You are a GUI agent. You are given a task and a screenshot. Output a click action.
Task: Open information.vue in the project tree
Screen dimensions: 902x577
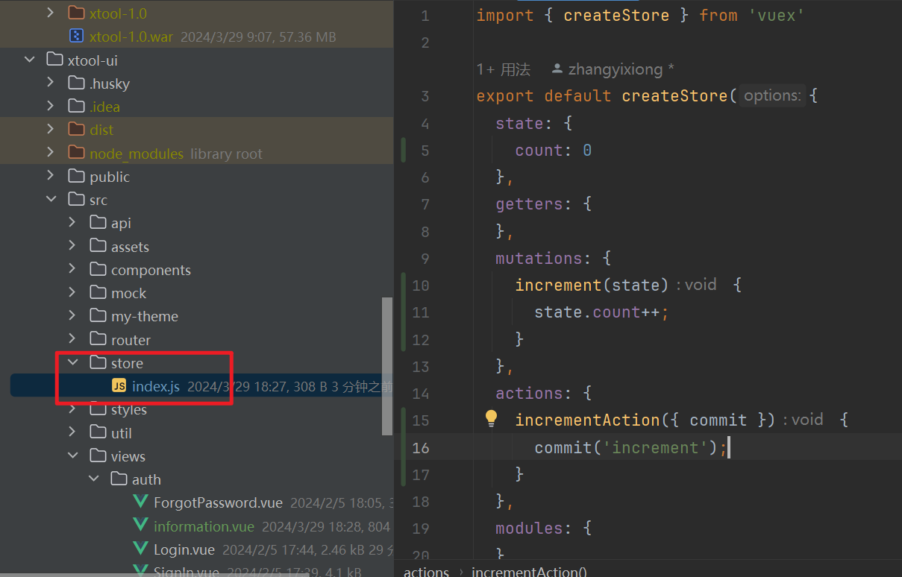[203, 526]
